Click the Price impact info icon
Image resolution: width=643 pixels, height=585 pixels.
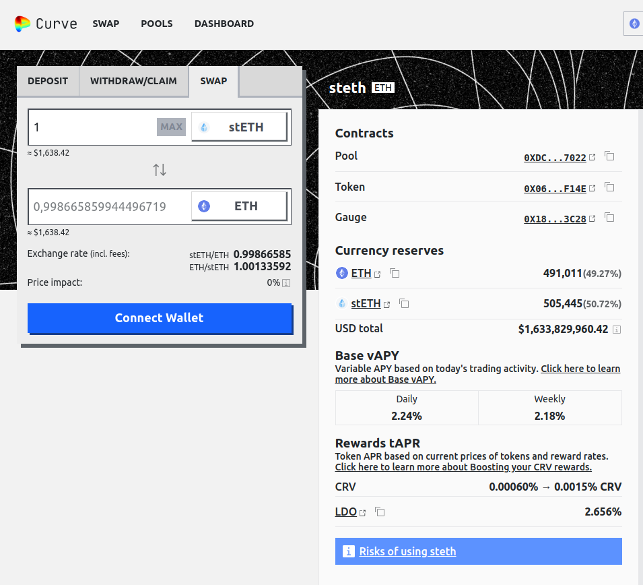[286, 283]
